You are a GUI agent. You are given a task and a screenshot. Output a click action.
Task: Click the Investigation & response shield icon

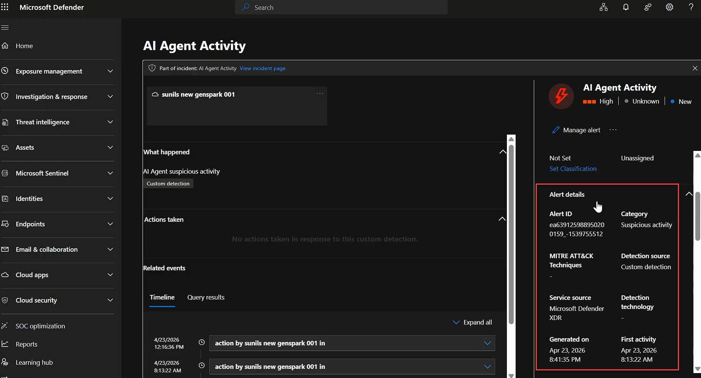5,96
